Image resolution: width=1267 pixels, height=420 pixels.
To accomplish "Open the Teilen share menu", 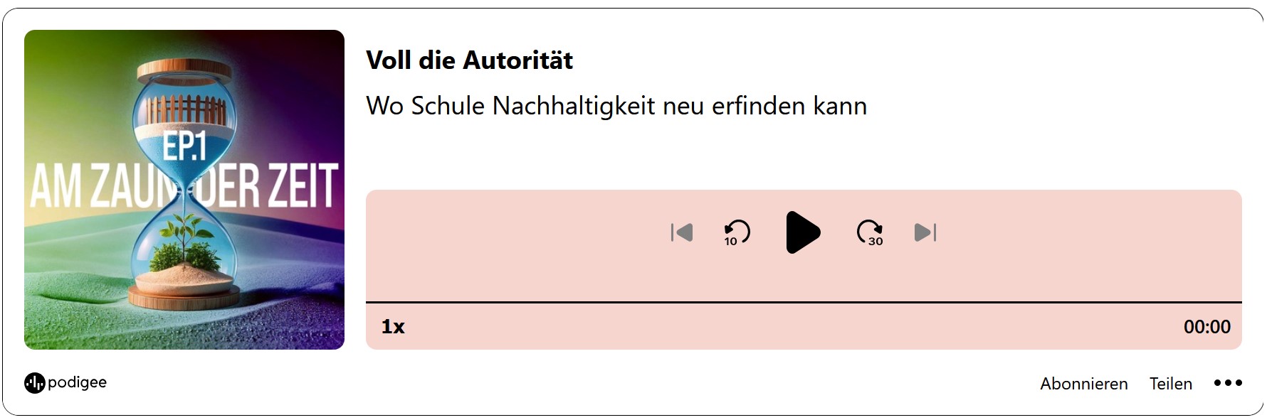I will coord(1170,384).
